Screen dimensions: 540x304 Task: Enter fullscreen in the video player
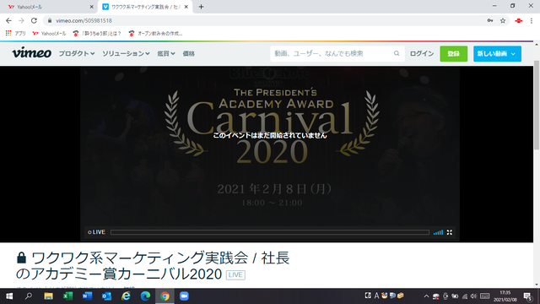450,232
